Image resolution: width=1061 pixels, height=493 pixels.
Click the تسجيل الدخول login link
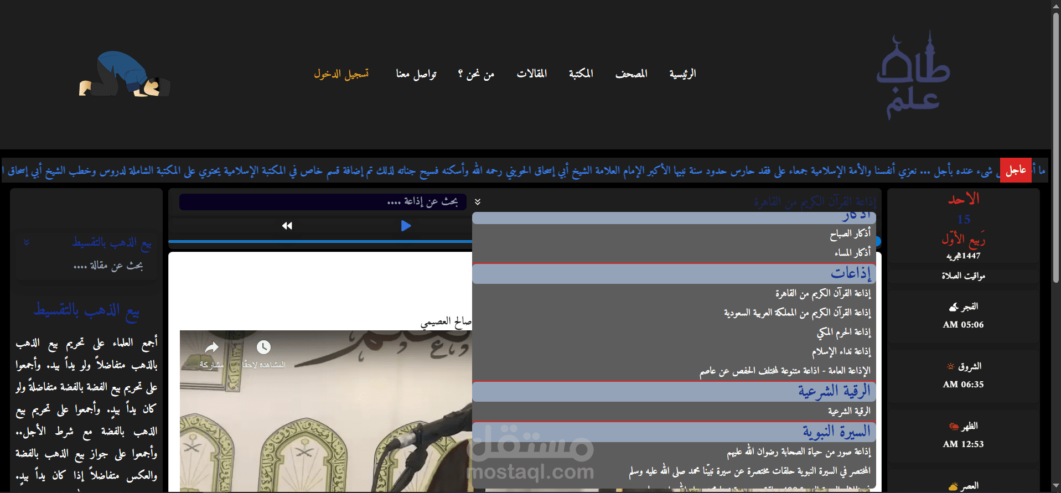pyautogui.click(x=341, y=74)
